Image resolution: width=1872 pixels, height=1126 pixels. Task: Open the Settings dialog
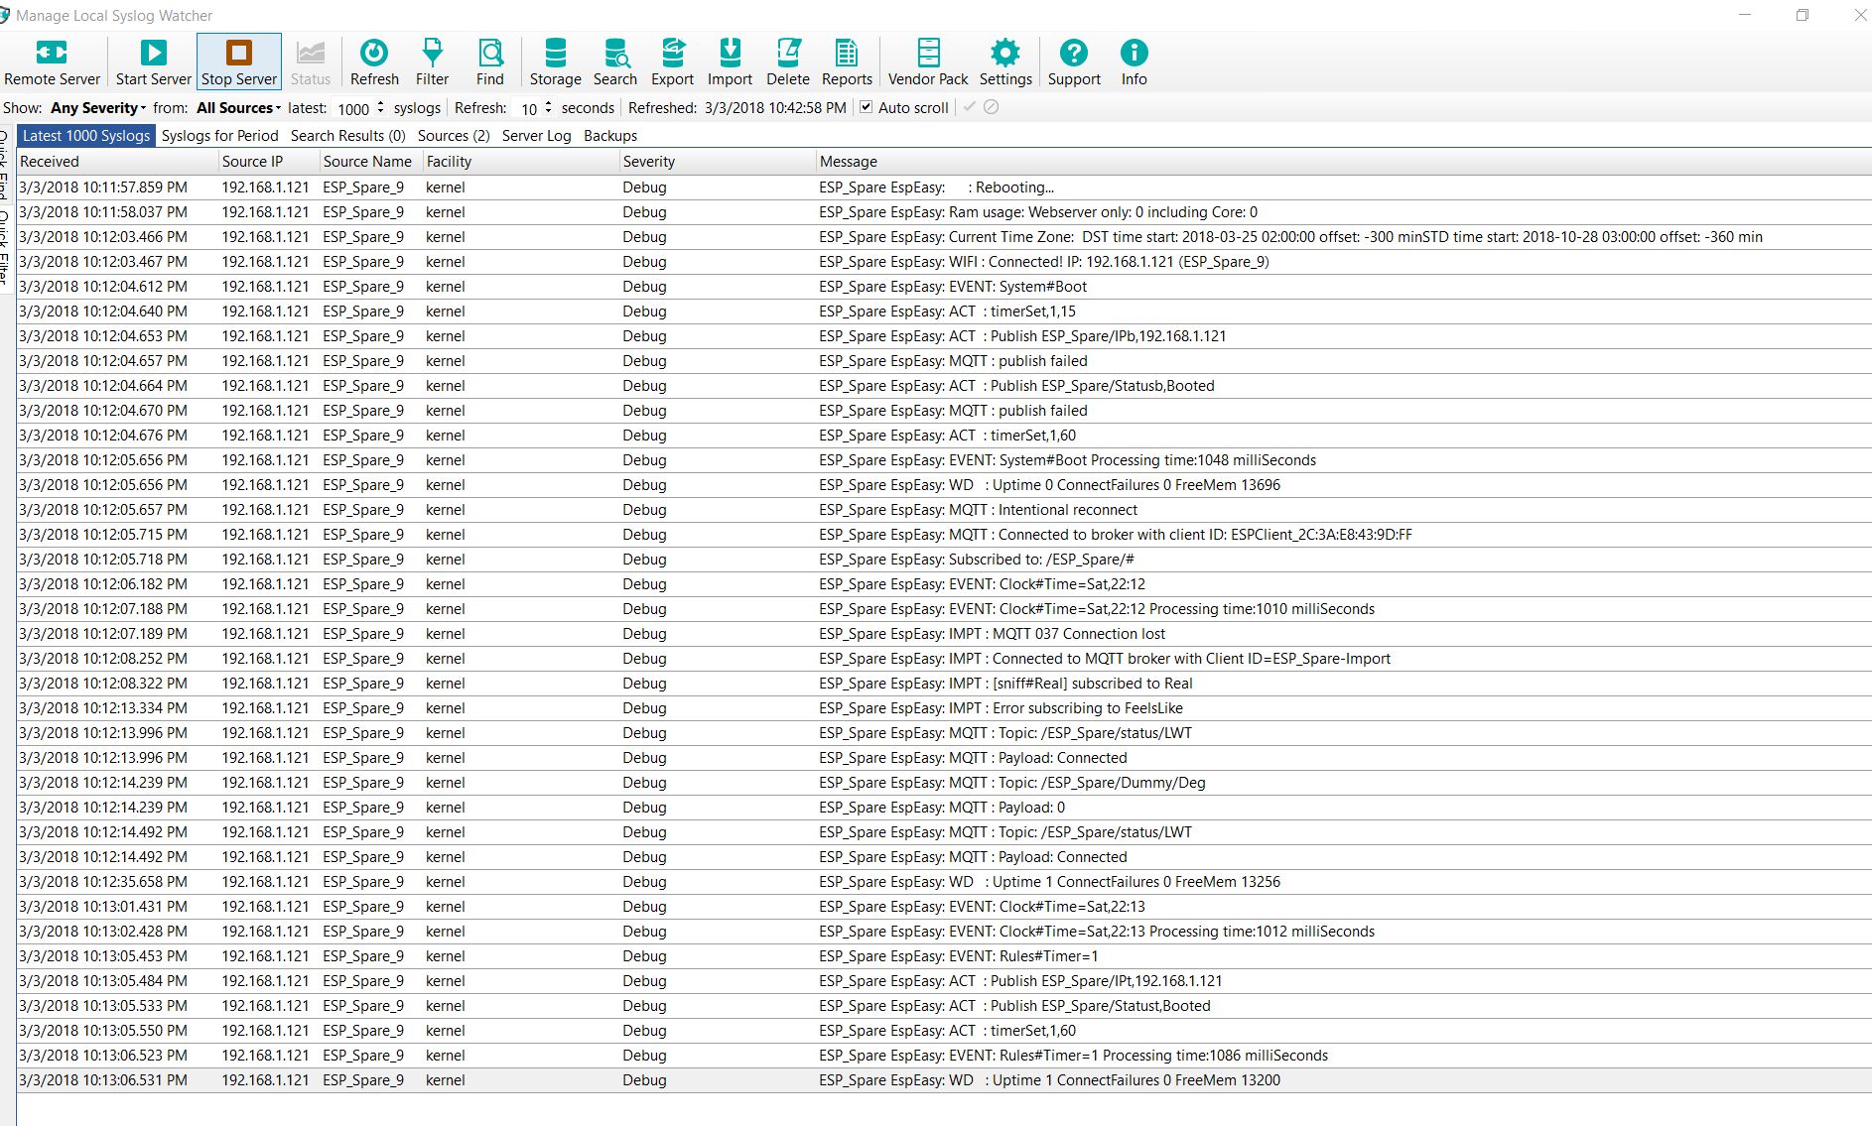(1005, 62)
